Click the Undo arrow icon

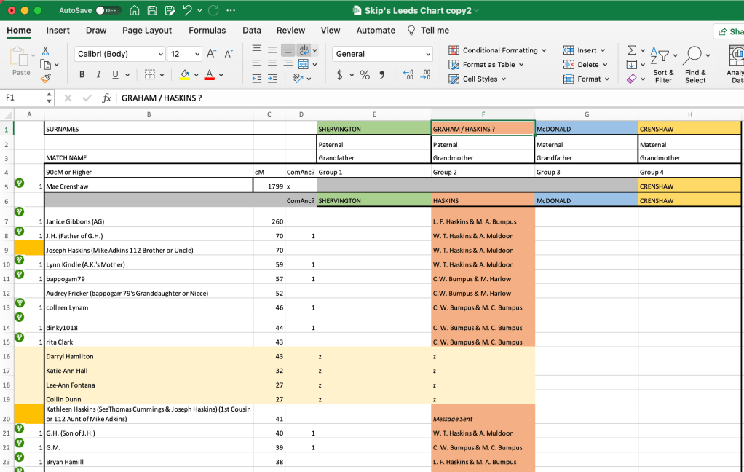pyautogui.click(x=188, y=10)
